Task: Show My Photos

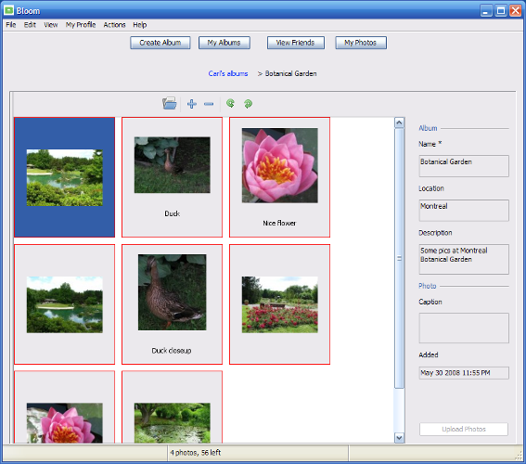Action: coord(361,43)
